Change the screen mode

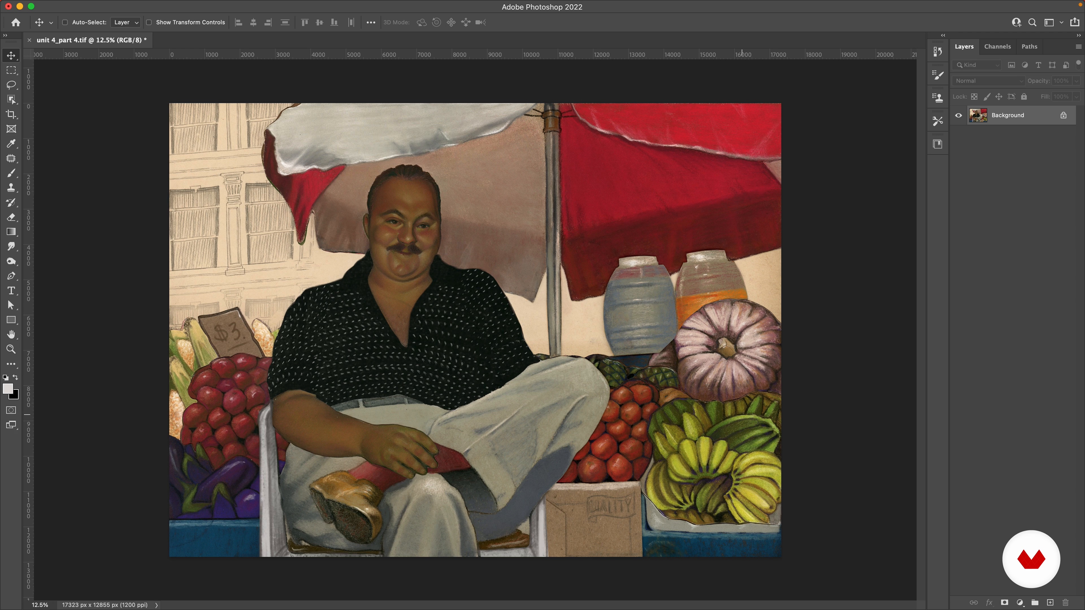[11, 425]
